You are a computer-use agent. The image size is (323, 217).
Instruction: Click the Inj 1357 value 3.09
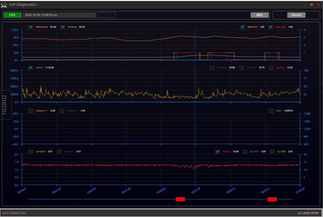[263, 151]
